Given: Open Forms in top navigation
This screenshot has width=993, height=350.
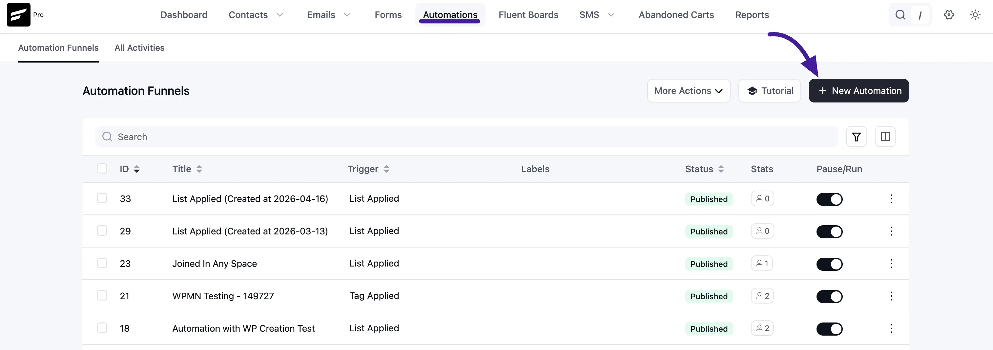Looking at the screenshot, I should [x=388, y=15].
